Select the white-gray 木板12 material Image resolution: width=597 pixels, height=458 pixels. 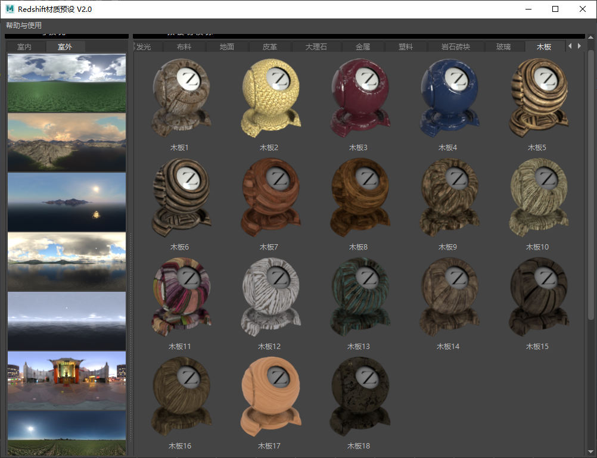(268, 297)
